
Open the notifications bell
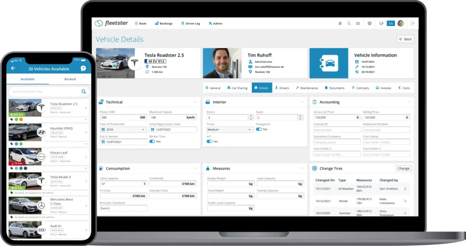coord(340,23)
